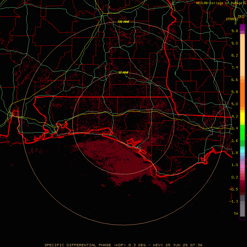
Task: Click the 0.2 scale value
Action: click(235, 177)
